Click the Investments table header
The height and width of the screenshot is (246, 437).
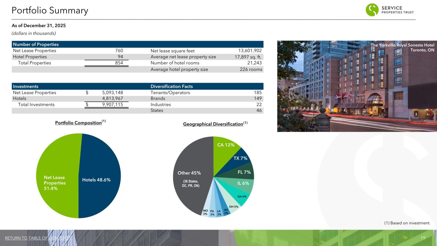[x=25, y=86]
